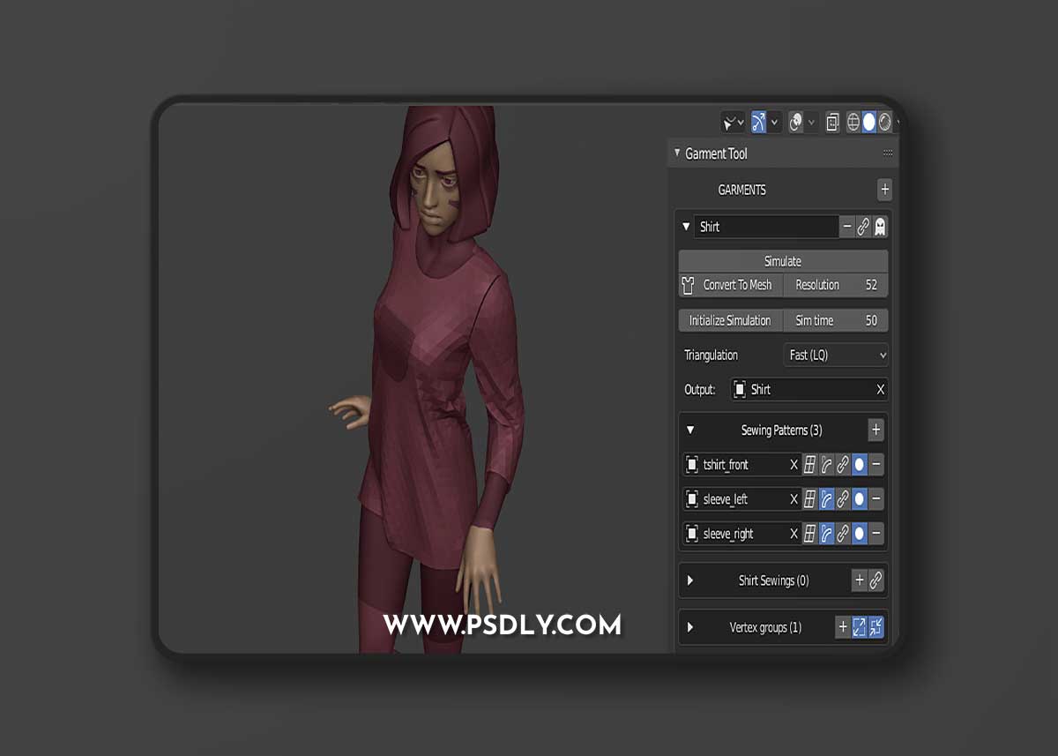Click chain link icon on sleeve_left row
This screenshot has height=756, width=1058.
[843, 499]
